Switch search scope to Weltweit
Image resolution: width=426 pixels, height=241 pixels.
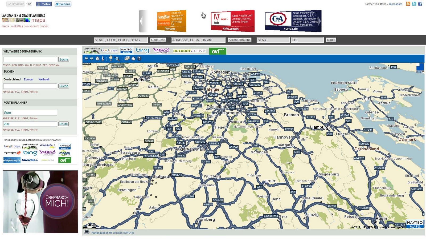click(44, 79)
